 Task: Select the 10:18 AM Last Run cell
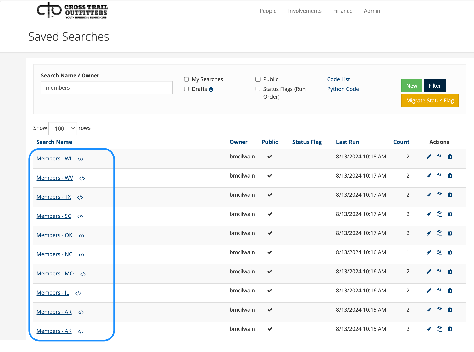coord(361,157)
